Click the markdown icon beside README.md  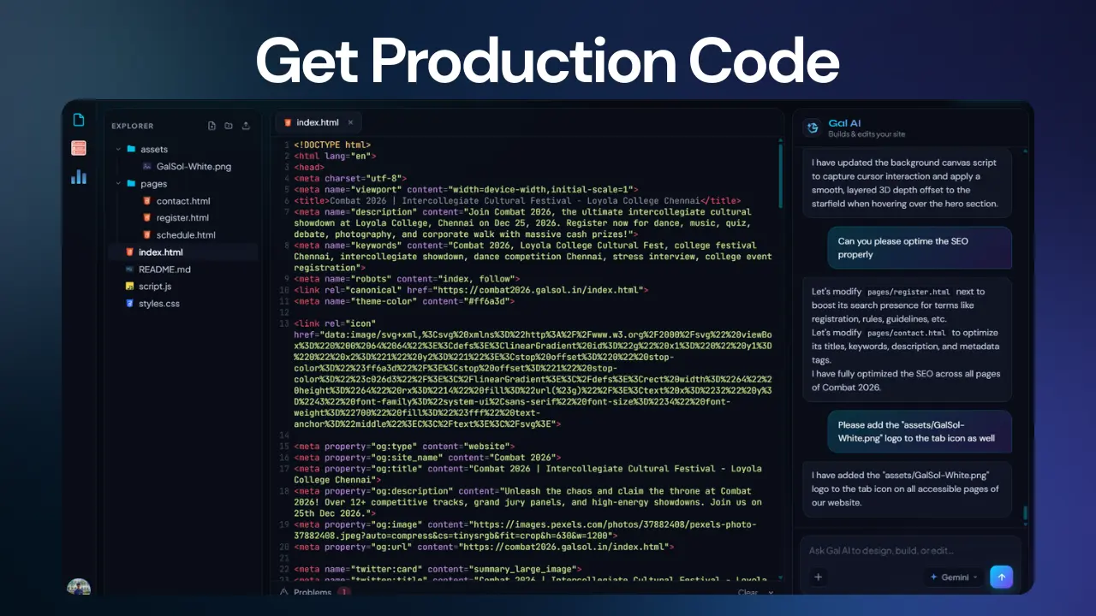click(129, 269)
